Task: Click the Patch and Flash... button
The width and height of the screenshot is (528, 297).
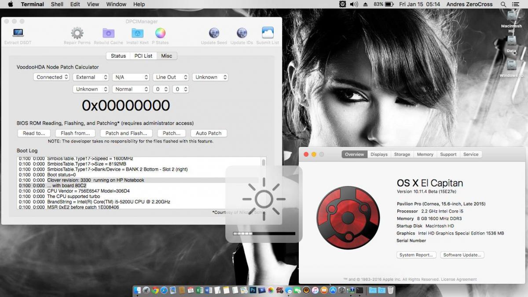Action: tap(126, 133)
